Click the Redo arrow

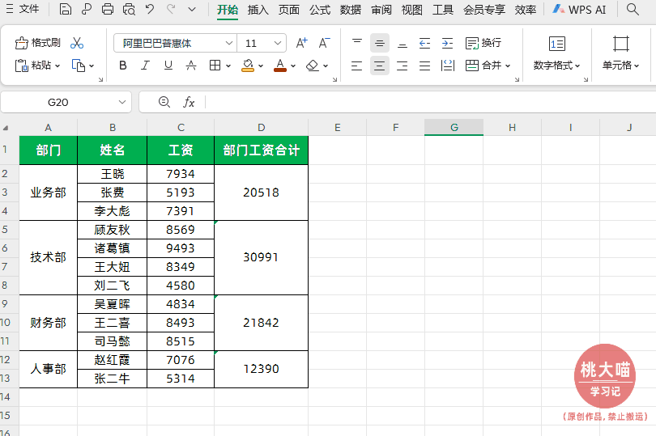click(x=171, y=9)
